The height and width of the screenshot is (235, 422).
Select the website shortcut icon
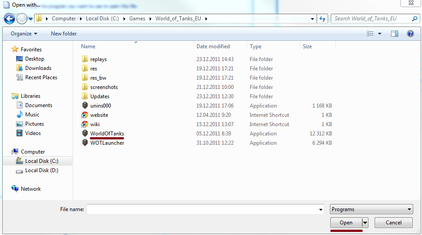point(85,115)
